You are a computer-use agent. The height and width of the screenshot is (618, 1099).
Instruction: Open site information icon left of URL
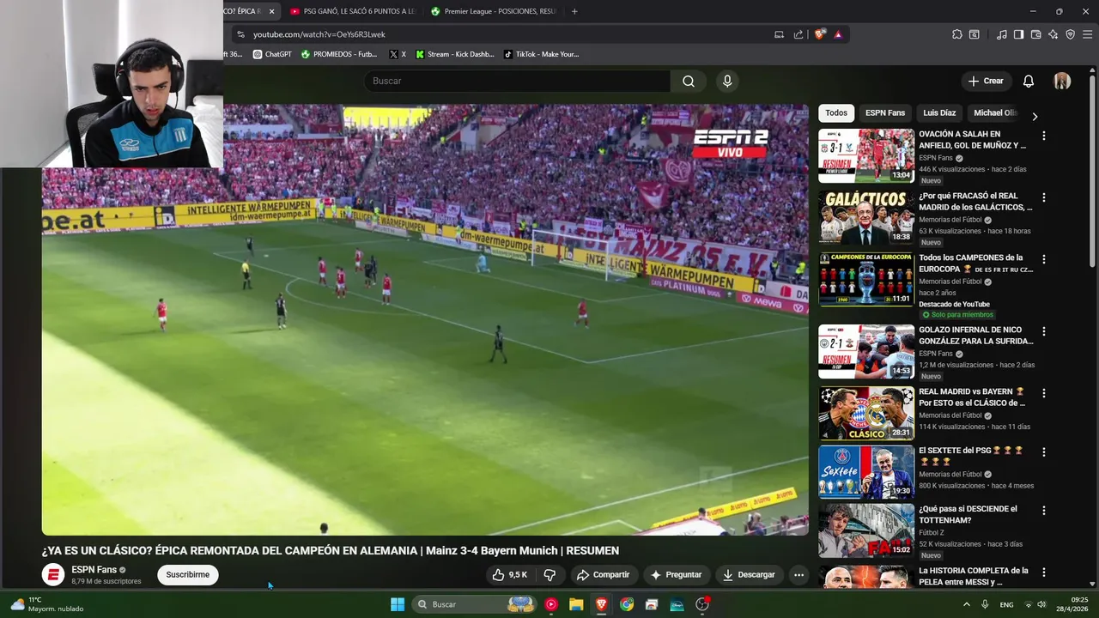(241, 34)
